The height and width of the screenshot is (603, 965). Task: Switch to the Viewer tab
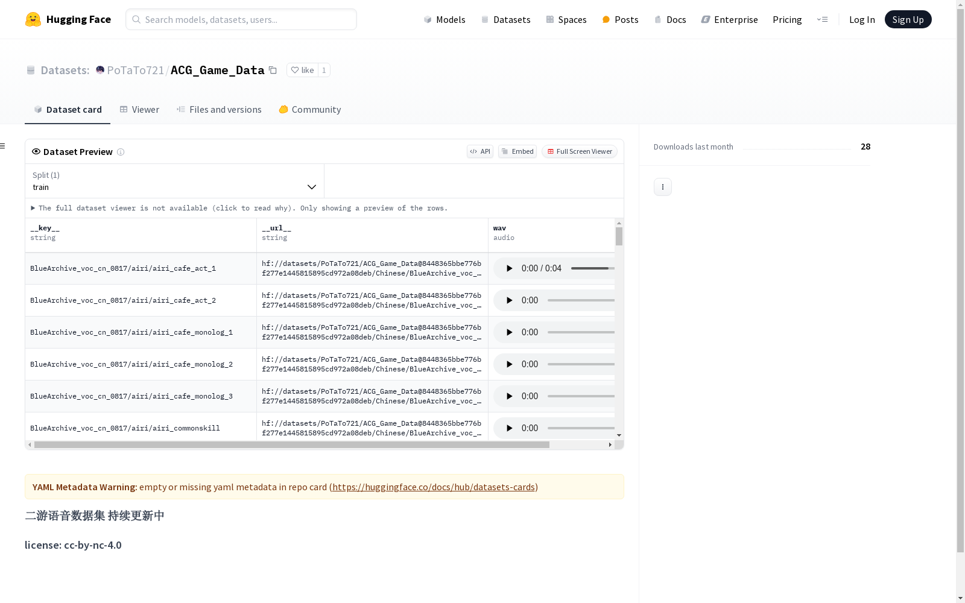(x=139, y=110)
